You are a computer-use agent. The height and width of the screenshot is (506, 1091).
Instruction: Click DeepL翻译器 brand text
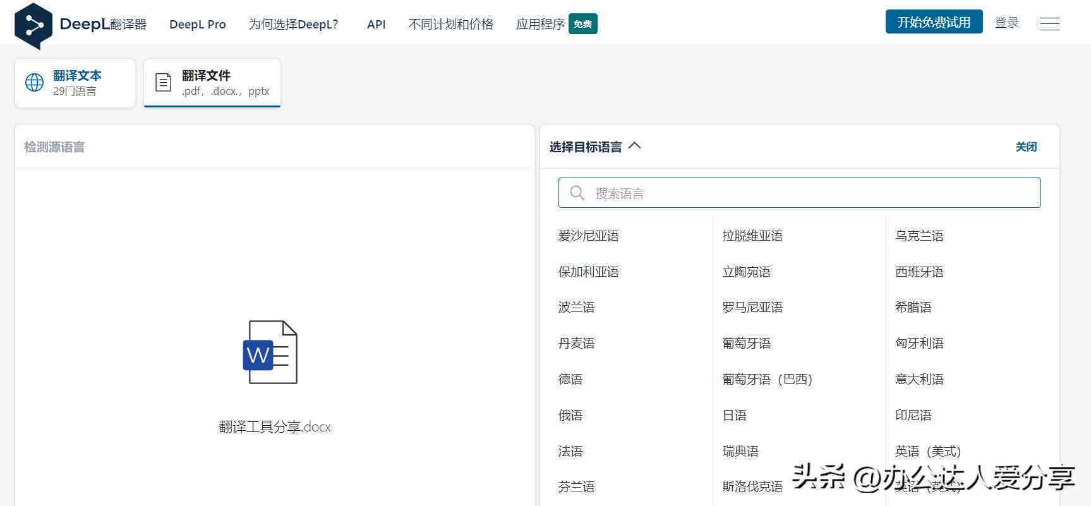[x=103, y=25]
